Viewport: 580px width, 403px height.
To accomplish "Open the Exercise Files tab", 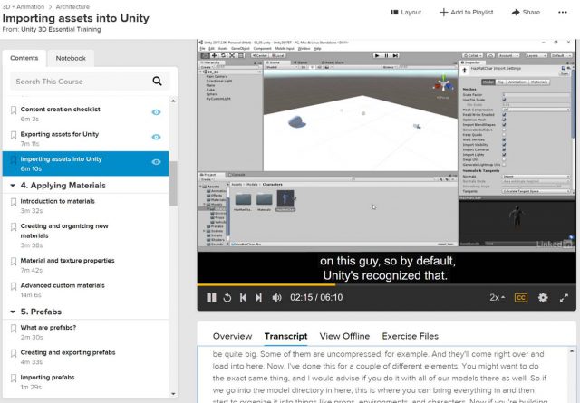I will 411,336.
